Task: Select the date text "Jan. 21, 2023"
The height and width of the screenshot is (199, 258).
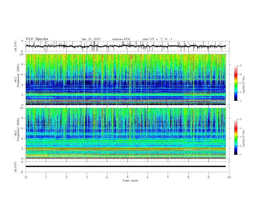Action: coord(91,39)
